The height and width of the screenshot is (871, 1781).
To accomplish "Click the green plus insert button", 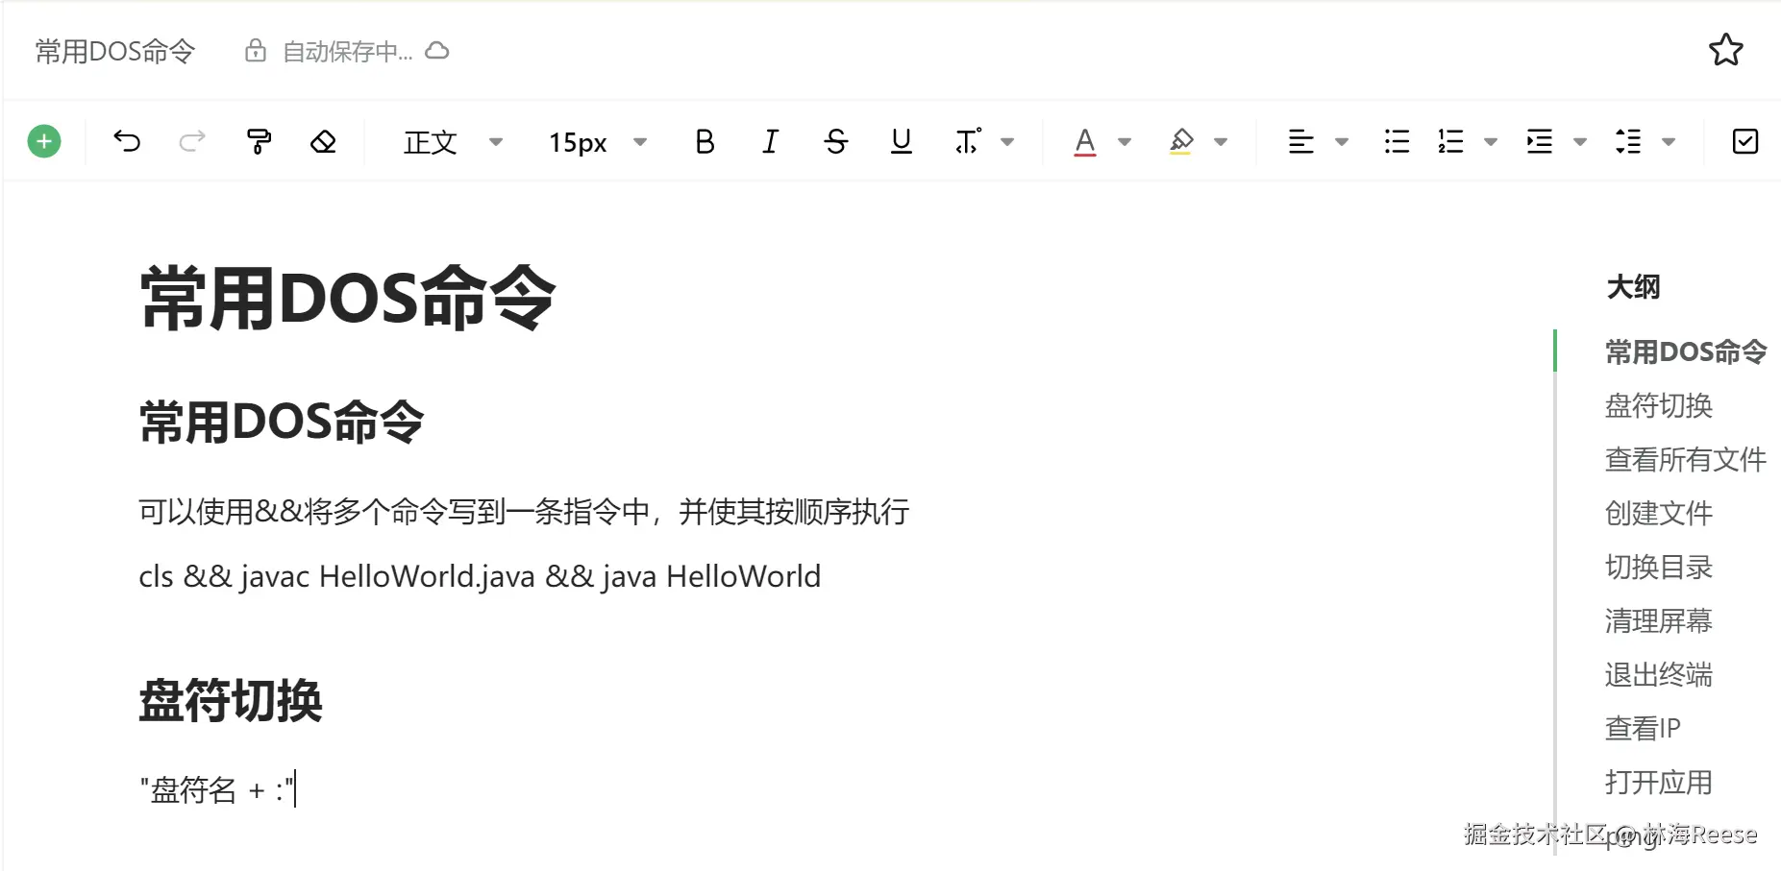I will click(x=44, y=142).
